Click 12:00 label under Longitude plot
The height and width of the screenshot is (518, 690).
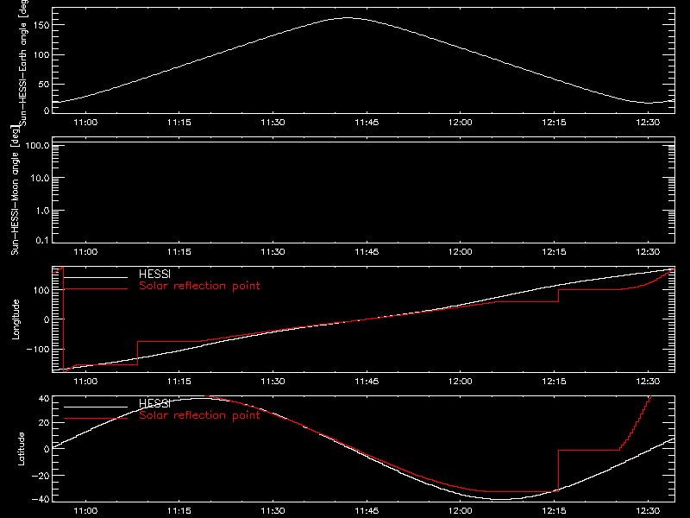tap(461, 382)
